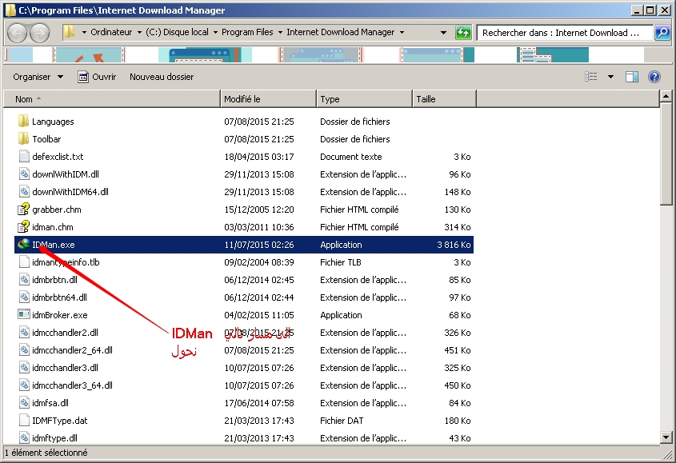The width and height of the screenshot is (676, 463).
Task: Click the IDMFType.dat file icon
Action: [24, 421]
